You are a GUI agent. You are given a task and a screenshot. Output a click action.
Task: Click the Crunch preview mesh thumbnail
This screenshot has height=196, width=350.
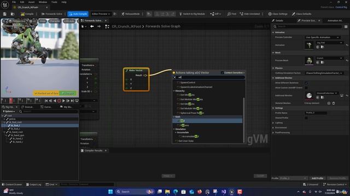click(309, 60)
